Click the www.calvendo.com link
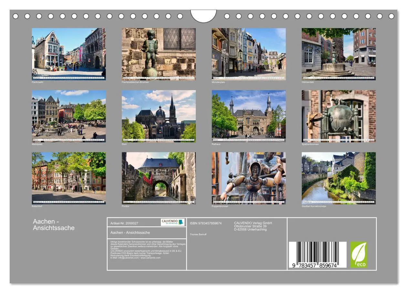407x293 pixels. 151,258
